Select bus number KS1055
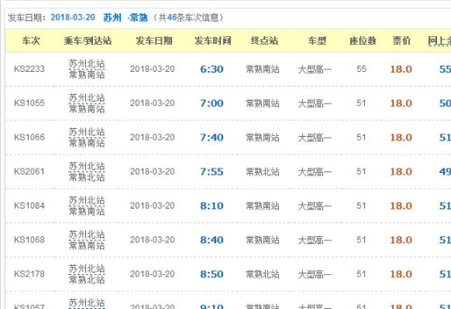 click(x=29, y=104)
